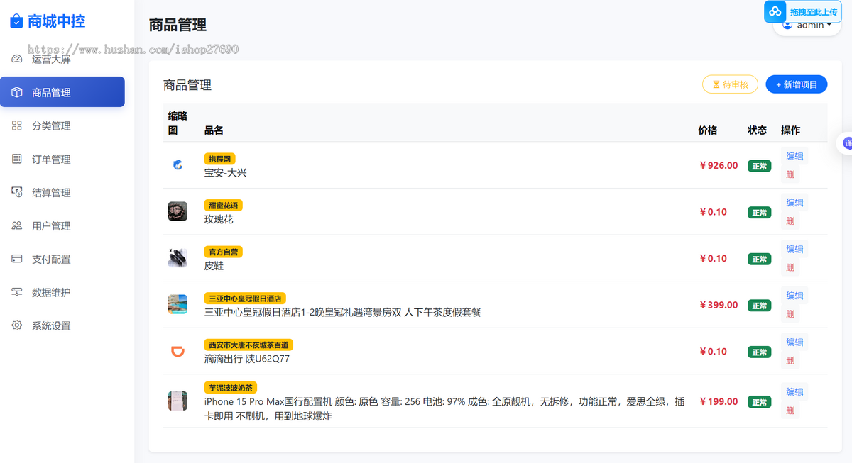
Task: Click the 皮鞋 product thumbnail
Action: (x=177, y=258)
